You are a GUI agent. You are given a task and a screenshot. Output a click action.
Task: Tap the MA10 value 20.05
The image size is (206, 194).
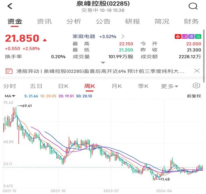click(48, 96)
